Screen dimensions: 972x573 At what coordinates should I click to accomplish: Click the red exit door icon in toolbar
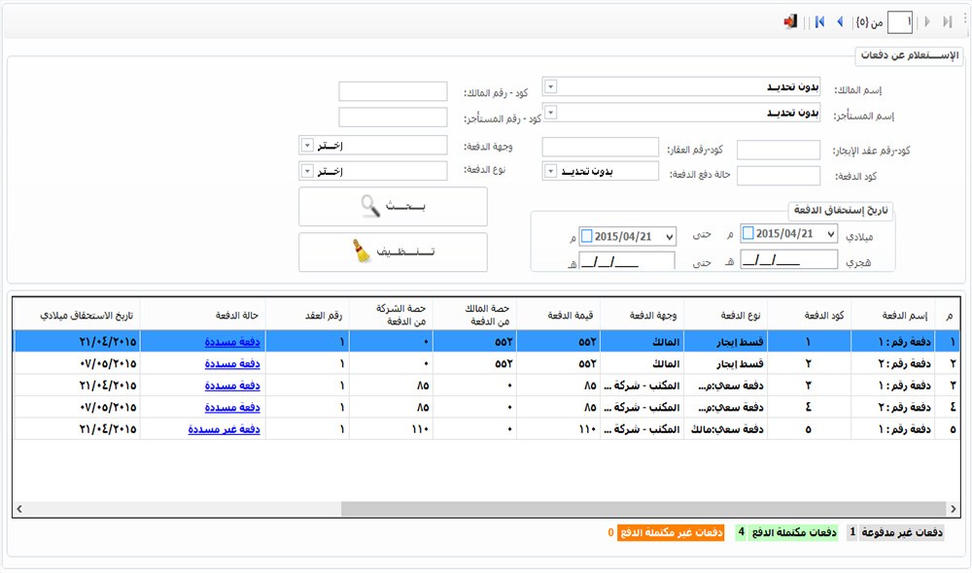(790, 21)
